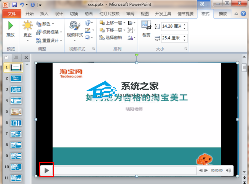Open the Color (颜色) adjustment option
The image size is (249, 184).
coord(45,24)
